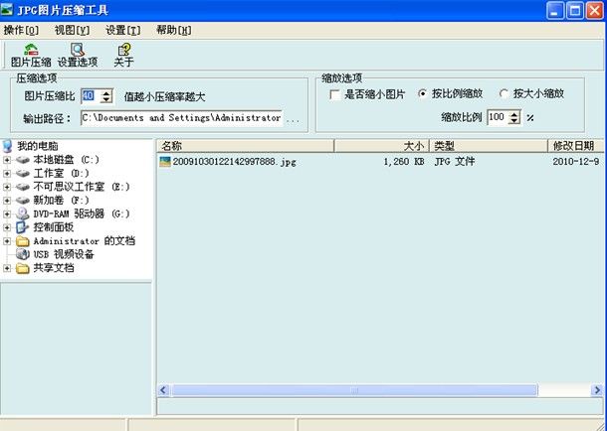This screenshot has width=607, height=431.
Task: Select the 新加卷 (F:) tree label
Action: click(61, 200)
